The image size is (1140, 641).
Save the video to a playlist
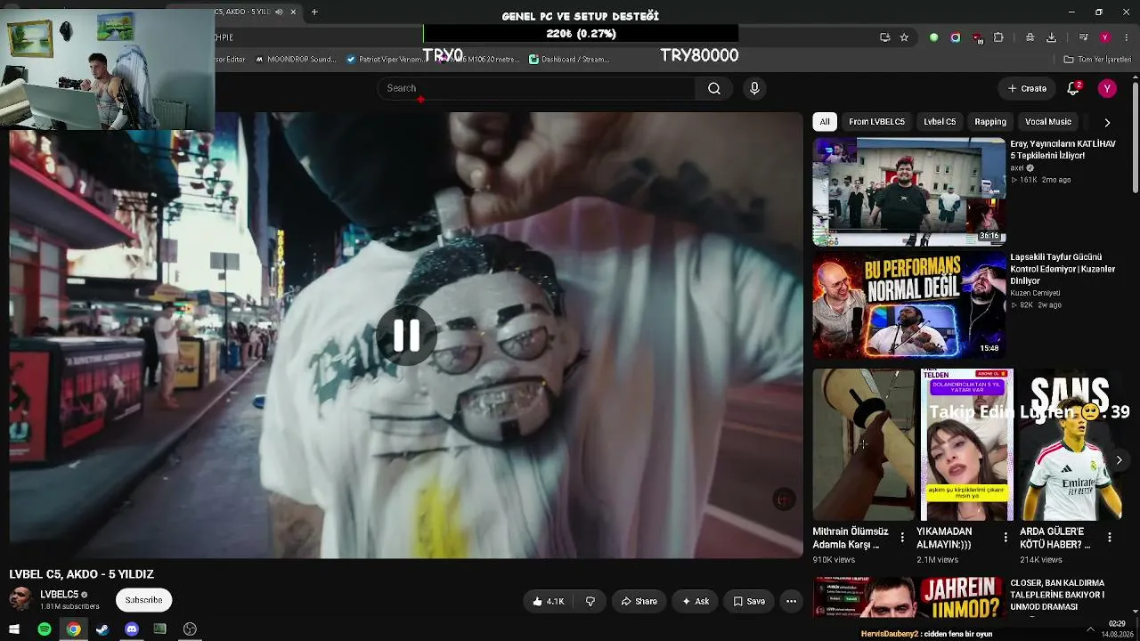click(x=749, y=601)
